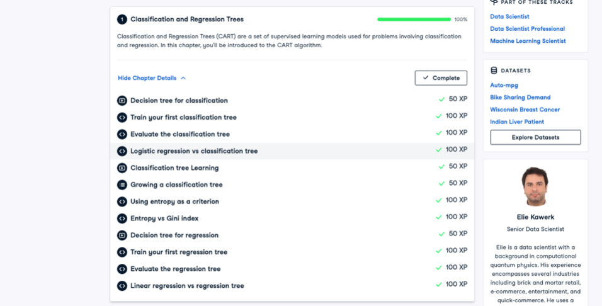Click video icon beside Decision tree for classification
Screen dimensions: 602x306
point(122,101)
